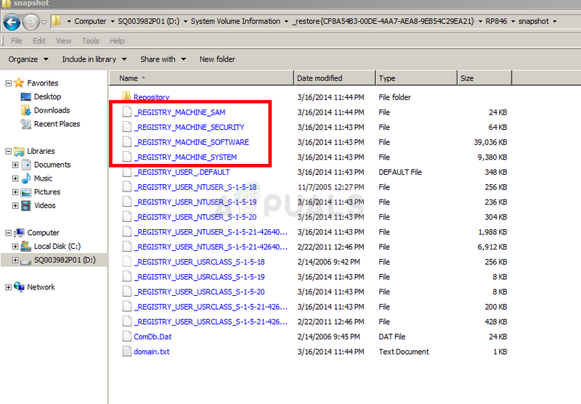Click the SQ003982P01 (D:) drive icon
The height and width of the screenshot is (404, 581).
click(x=26, y=261)
